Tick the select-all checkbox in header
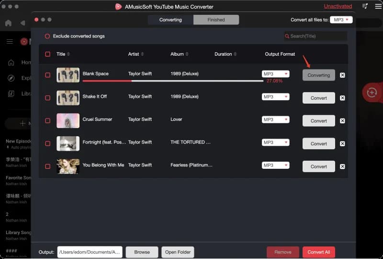Screen dimensions: 383x259 [47, 54]
